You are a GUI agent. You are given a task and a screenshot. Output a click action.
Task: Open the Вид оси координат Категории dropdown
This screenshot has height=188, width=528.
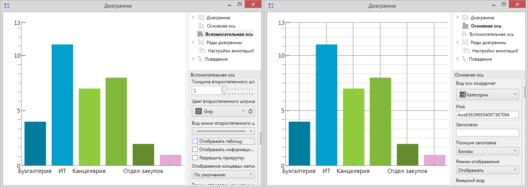(x=487, y=95)
